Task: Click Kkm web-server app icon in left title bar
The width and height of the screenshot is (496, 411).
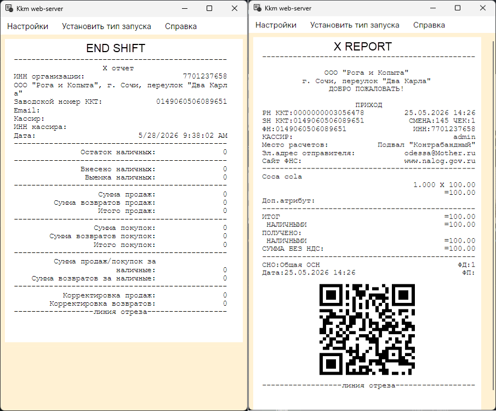Action: pos(9,9)
